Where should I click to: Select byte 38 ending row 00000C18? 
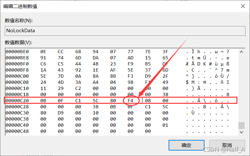tap(165, 95)
